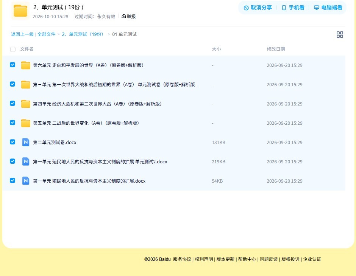This screenshot has height=276, width=356.
Task: Click Word icon of 第二单元测试卷.docx
Action: pos(26,142)
